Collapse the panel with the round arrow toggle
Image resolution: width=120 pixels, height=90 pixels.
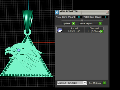82,20
